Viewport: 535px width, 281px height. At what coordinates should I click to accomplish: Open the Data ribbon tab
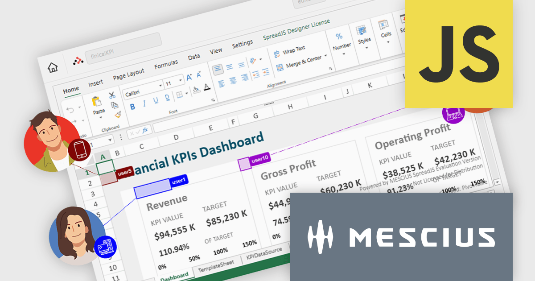(x=193, y=57)
